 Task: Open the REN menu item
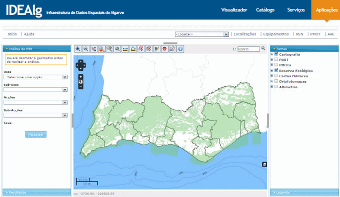299,34
